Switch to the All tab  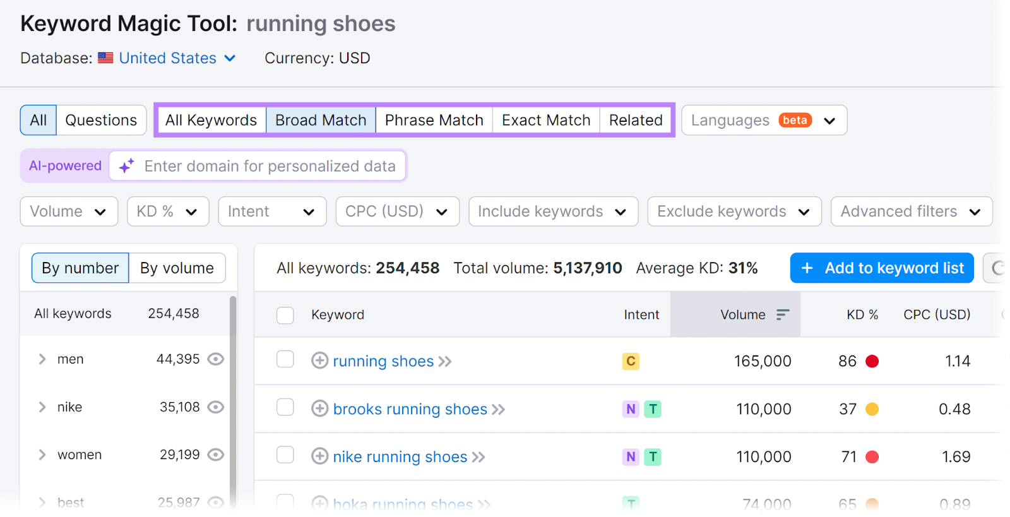(39, 120)
